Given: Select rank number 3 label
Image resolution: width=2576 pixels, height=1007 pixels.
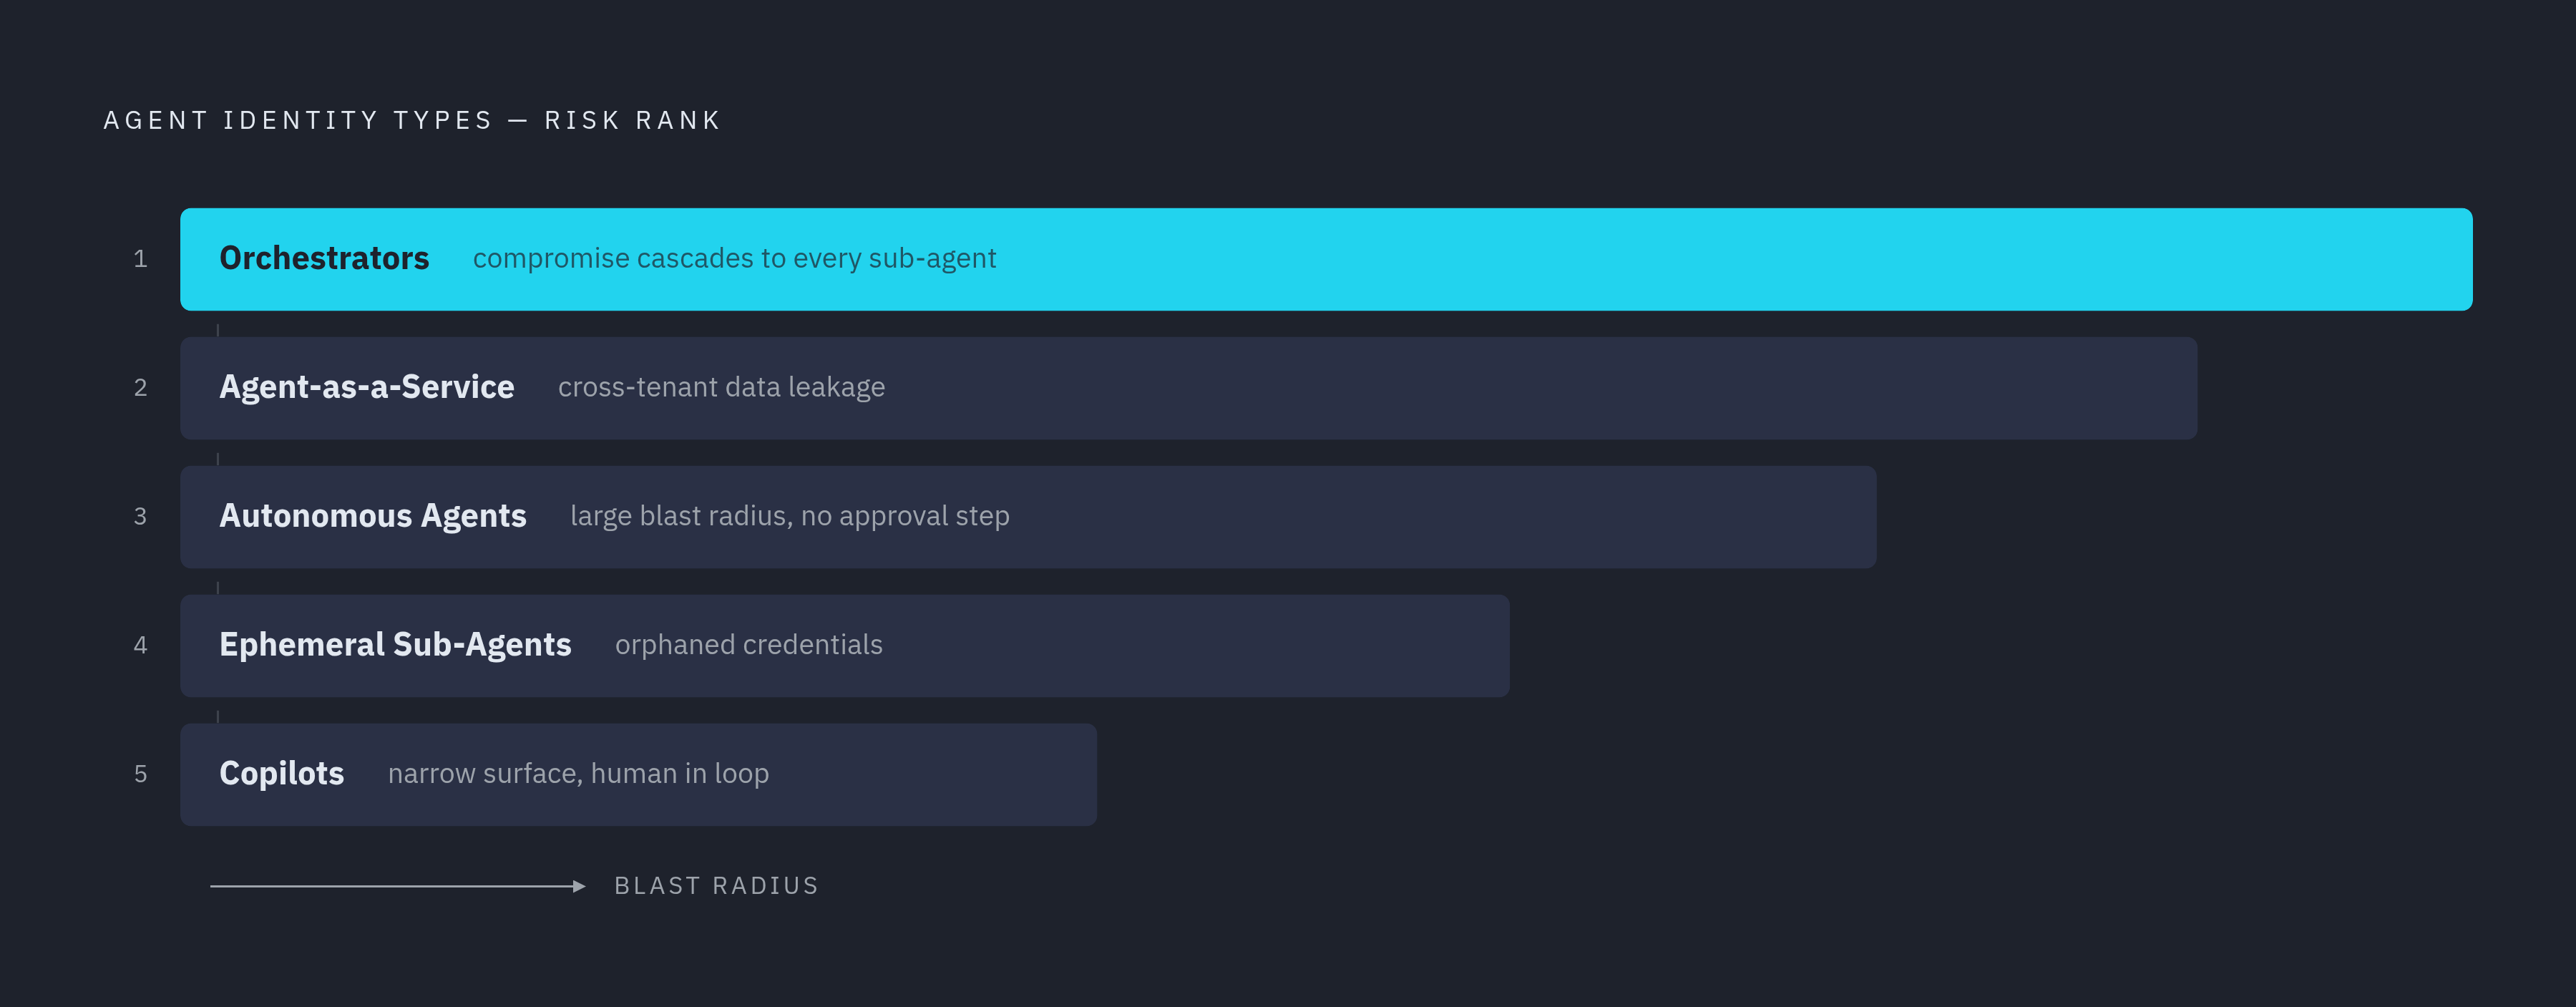Looking at the screenshot, I should 140,517.
